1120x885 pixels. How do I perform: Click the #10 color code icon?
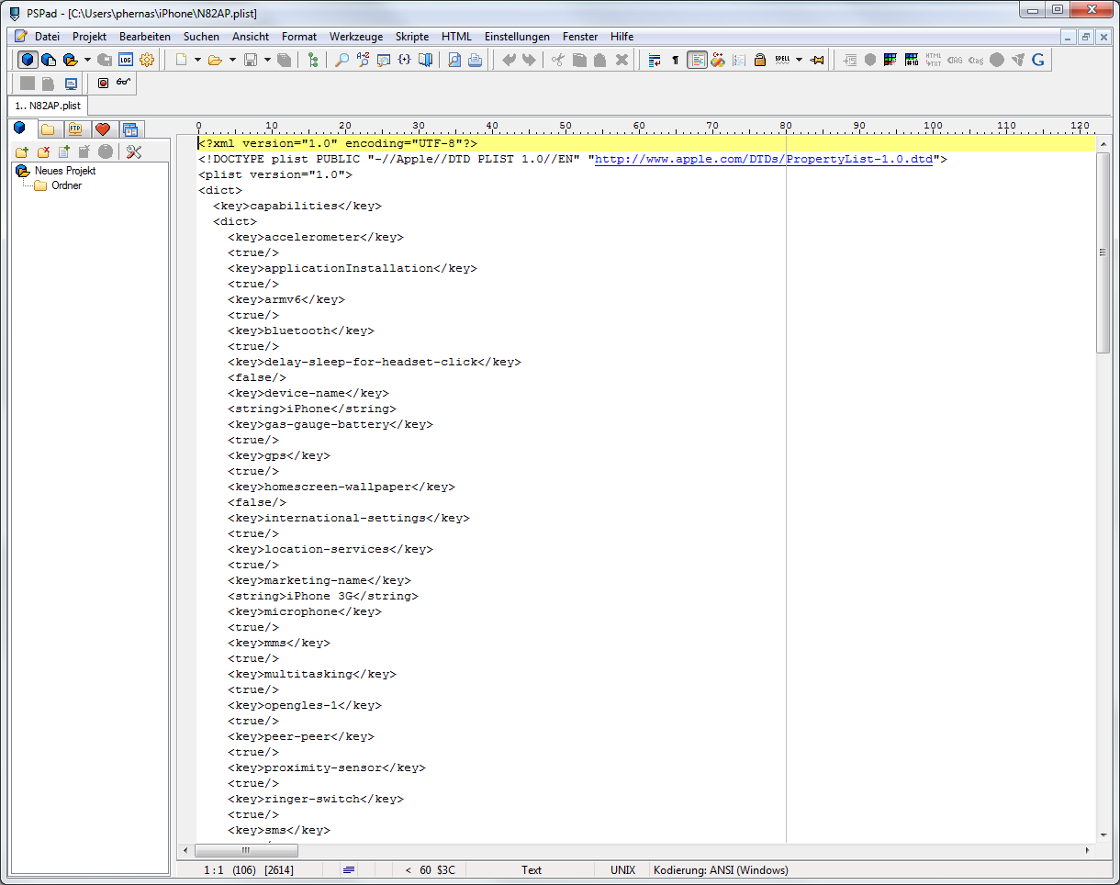tap(912, 60)
